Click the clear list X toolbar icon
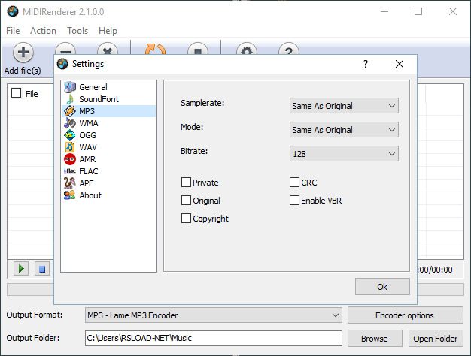This screenshot has height=356, width=471. (108, 49)
